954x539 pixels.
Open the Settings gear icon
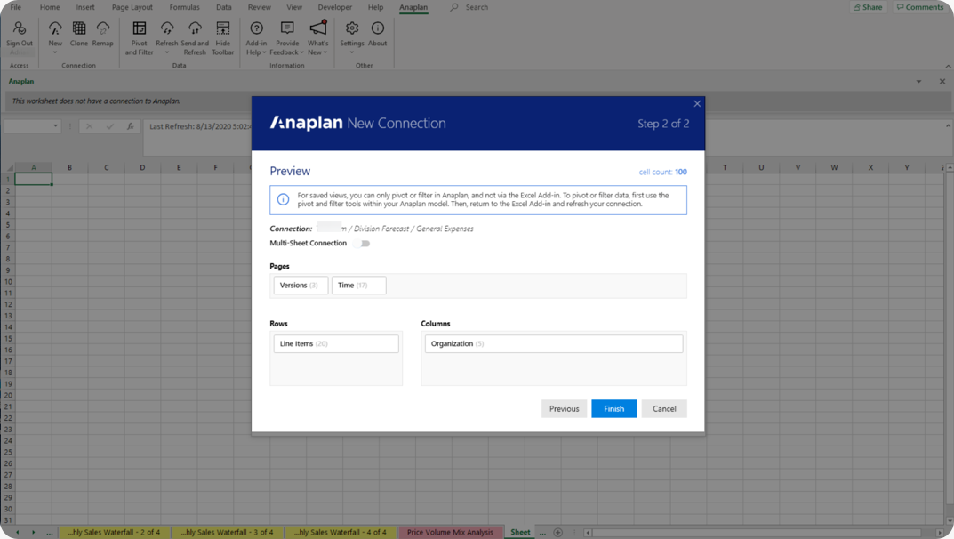pos(352,28)
